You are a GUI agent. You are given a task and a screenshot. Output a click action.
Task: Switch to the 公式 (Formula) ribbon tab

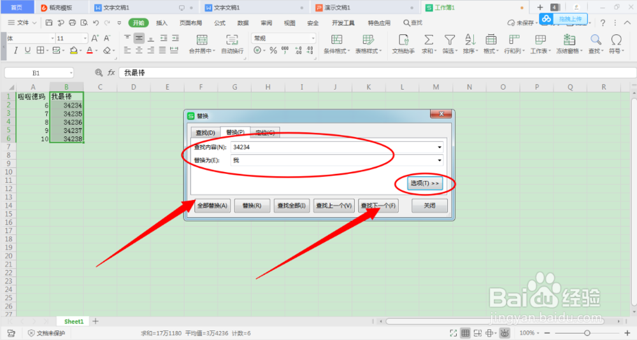coord(220,23)
